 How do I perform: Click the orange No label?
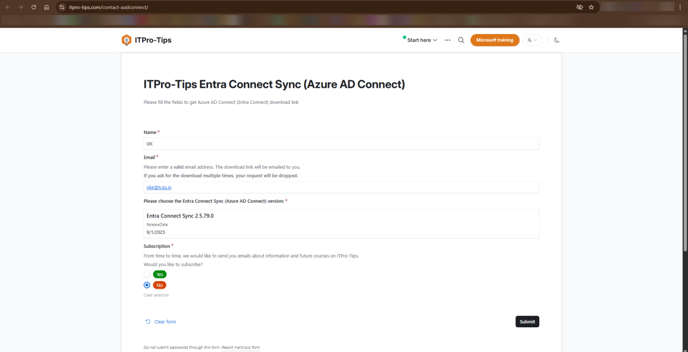(160, 285)
